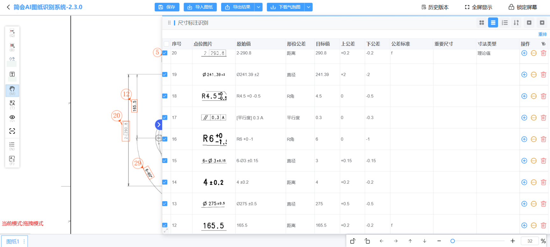The image size is (550, 247).
Task: Select the text annotation tool
Action: 12,74
